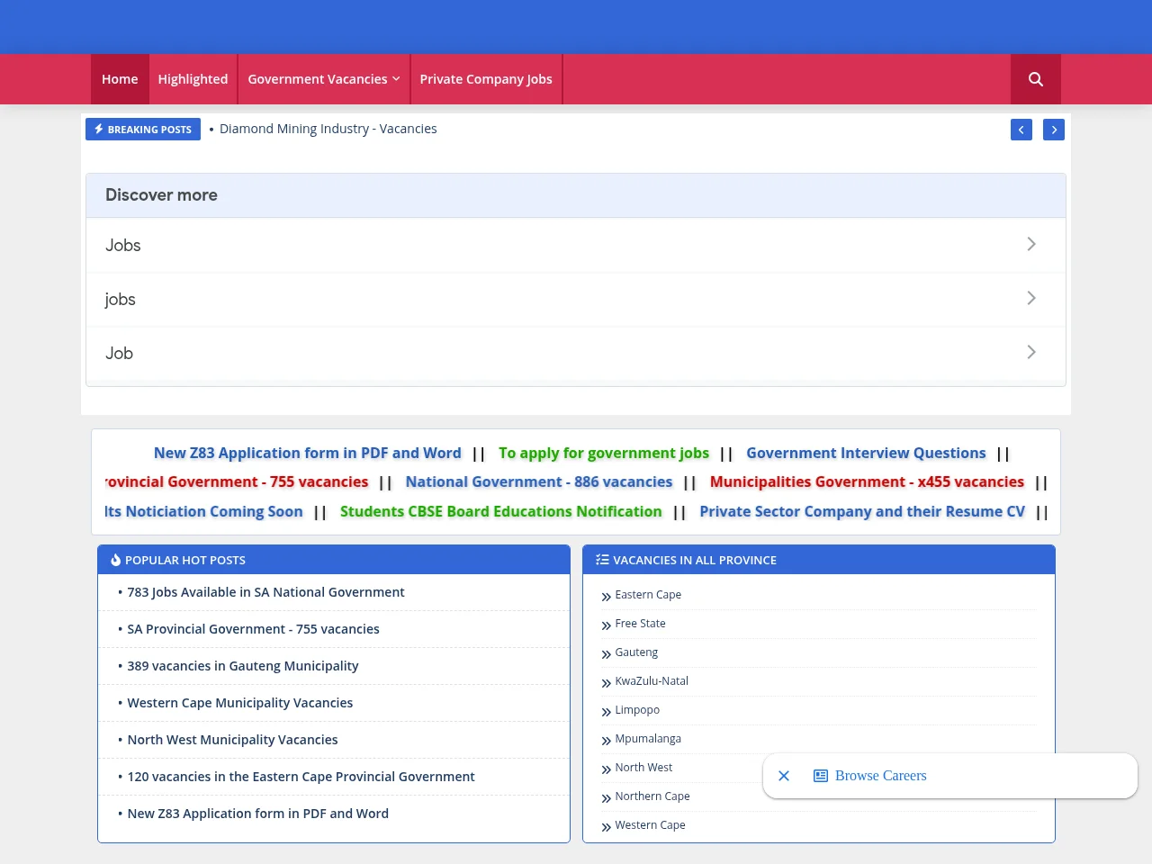Select Western Cape province
1152x864 pixels.
click(650, 825)
